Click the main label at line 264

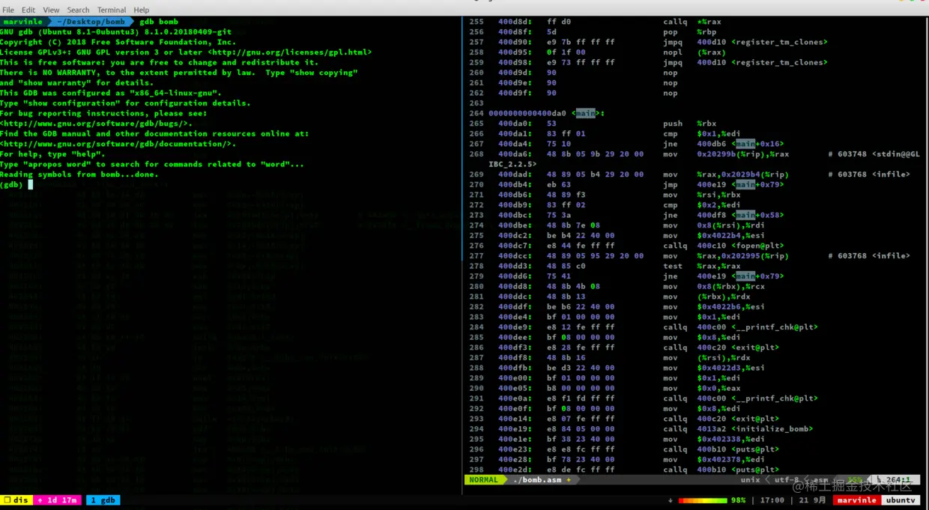pos(585,114)
